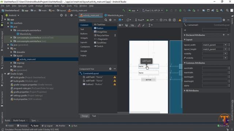Viewport: 234px width, 131px height.
Task: Open the Project tool window strip
Action: [x=2, y=21]
